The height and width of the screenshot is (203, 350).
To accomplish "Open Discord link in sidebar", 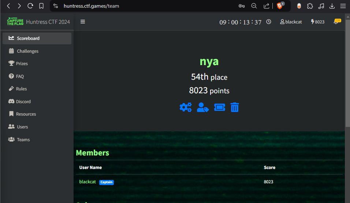I will click(37, 102).
